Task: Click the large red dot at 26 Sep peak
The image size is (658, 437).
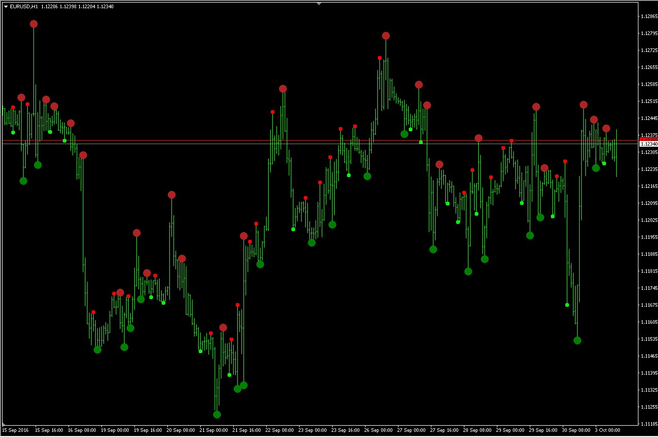Action: point(386,36)
